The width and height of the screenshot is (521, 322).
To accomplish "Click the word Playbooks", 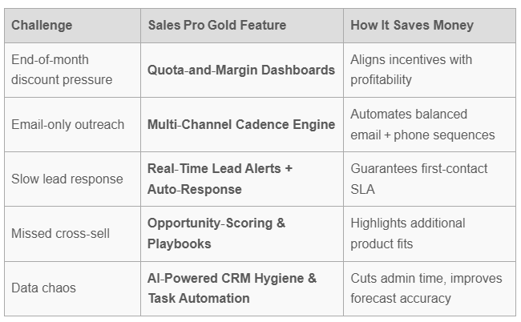I will [179, 244].
